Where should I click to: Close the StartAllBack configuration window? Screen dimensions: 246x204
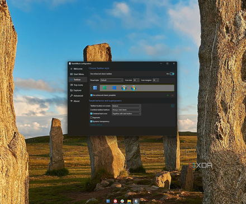click(x=174, y=63)
